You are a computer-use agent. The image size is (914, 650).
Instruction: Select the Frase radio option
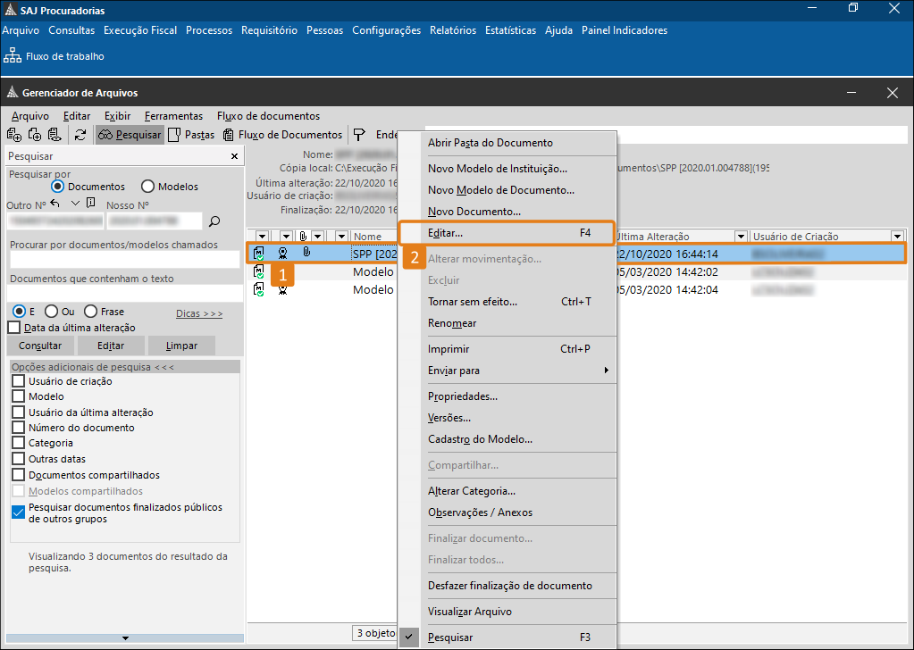(90, 312)
